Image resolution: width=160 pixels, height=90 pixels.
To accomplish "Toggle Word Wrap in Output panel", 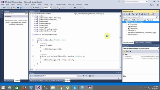I will (93, 76).
